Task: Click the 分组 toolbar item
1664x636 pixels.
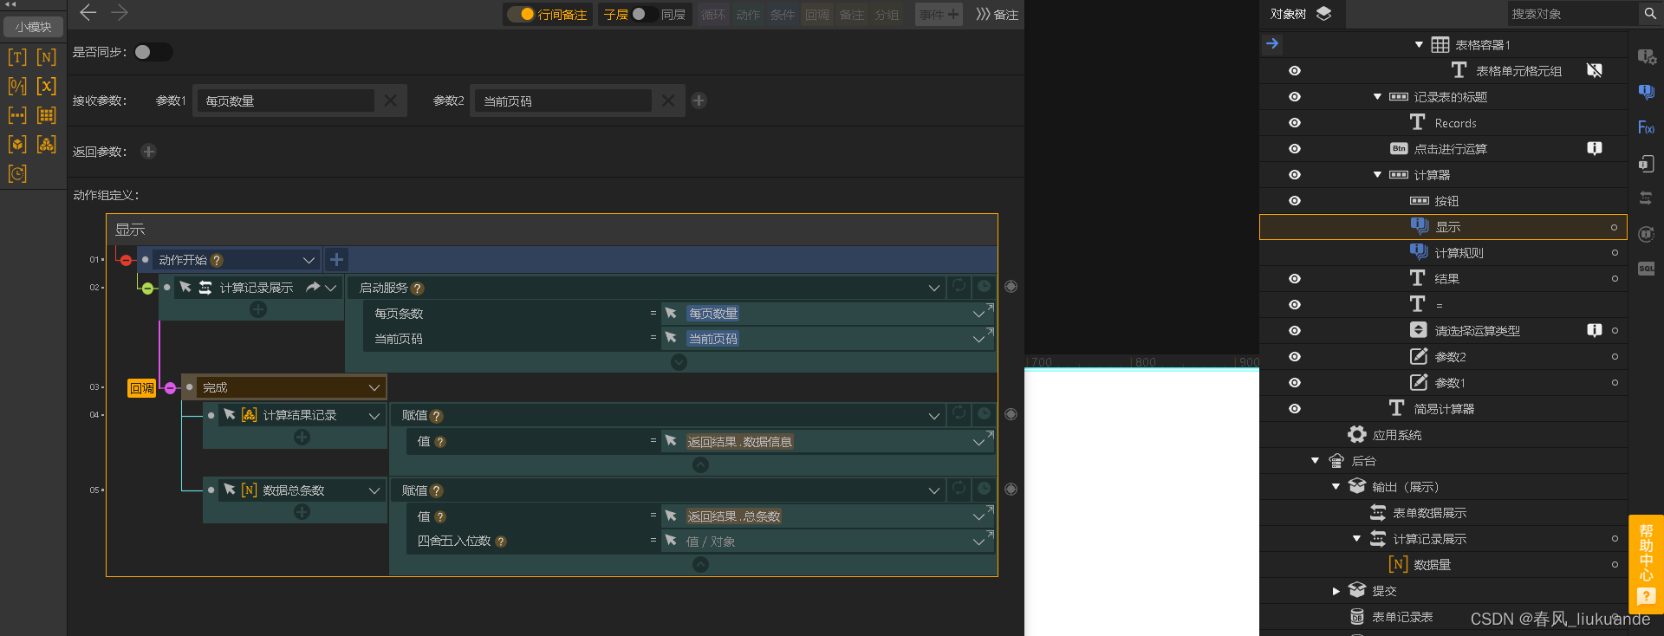Action: point(887,15)
